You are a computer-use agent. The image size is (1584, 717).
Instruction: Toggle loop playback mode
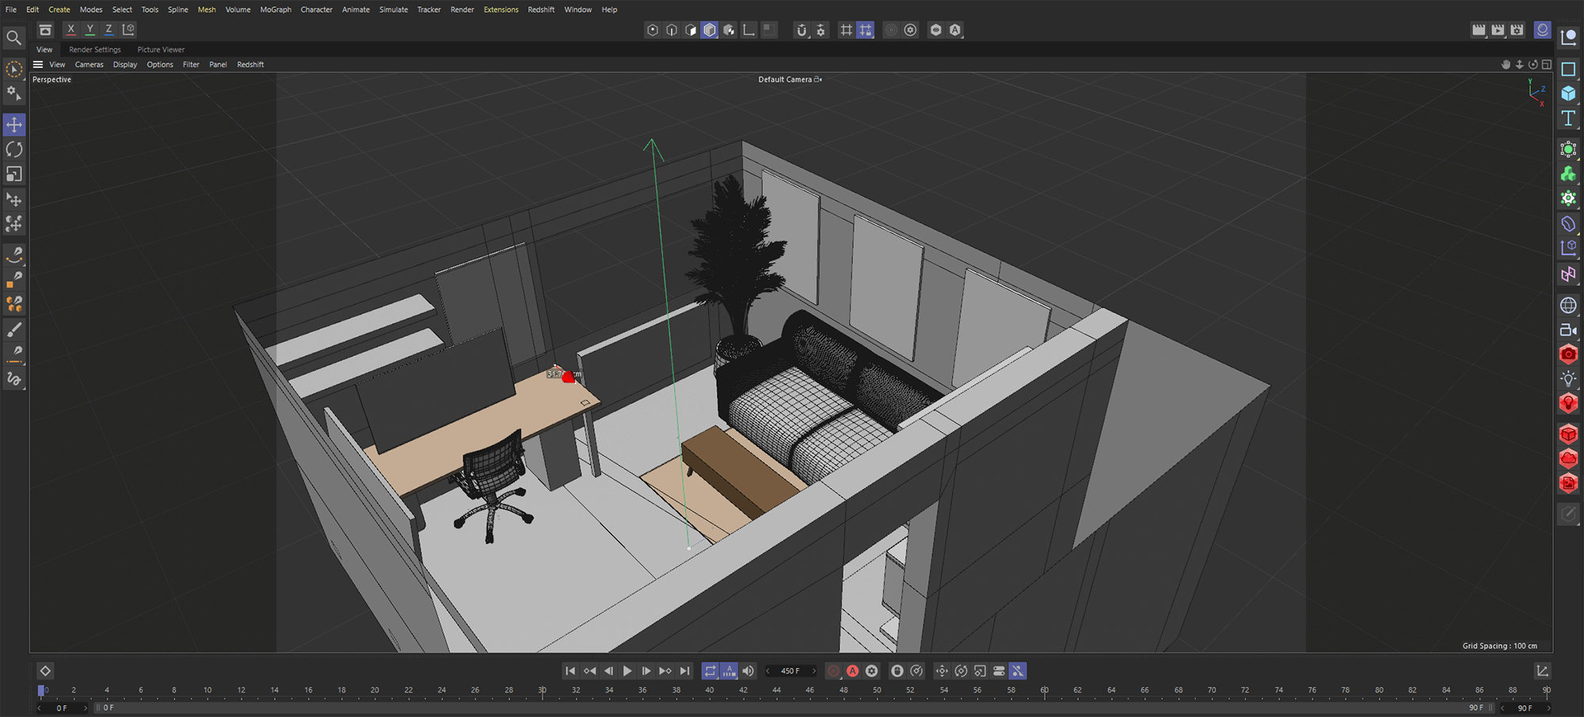[710, 671]
